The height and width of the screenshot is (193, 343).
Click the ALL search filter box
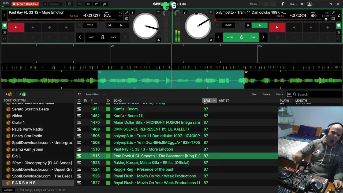[x=289, y=94]
